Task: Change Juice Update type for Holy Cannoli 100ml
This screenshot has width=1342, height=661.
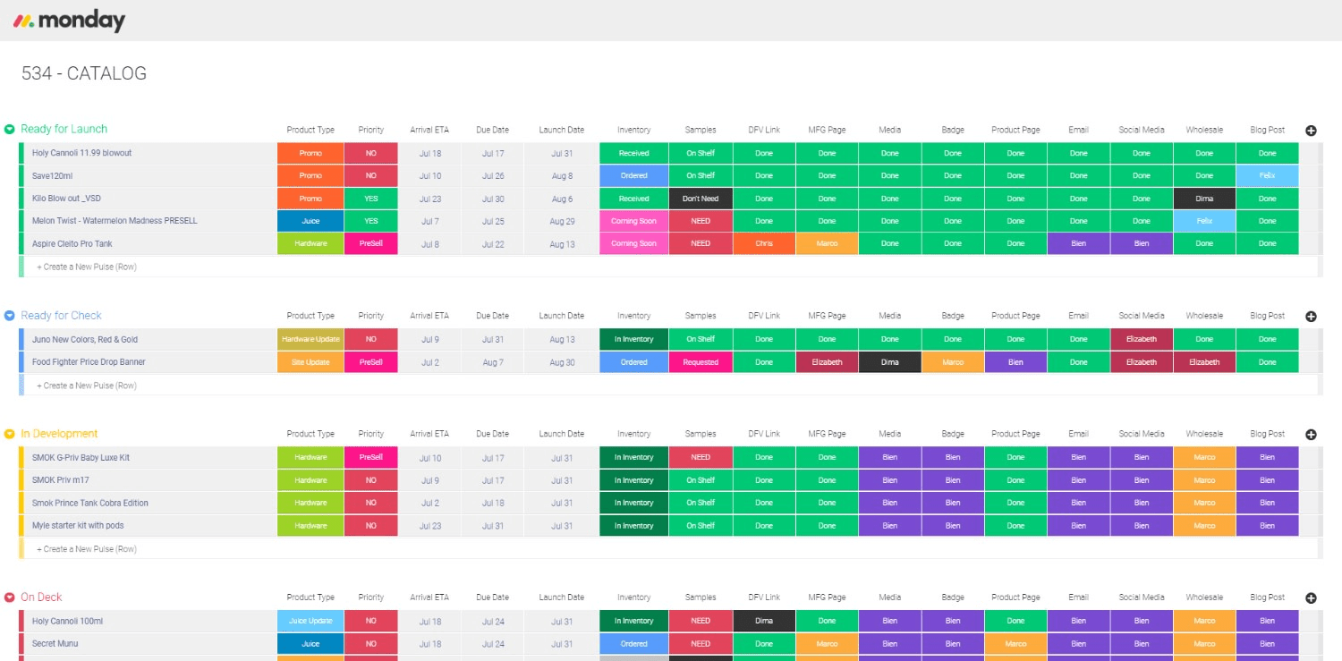Action: (x=310, y=621)
